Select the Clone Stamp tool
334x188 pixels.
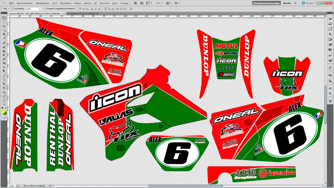pos(4,51)
